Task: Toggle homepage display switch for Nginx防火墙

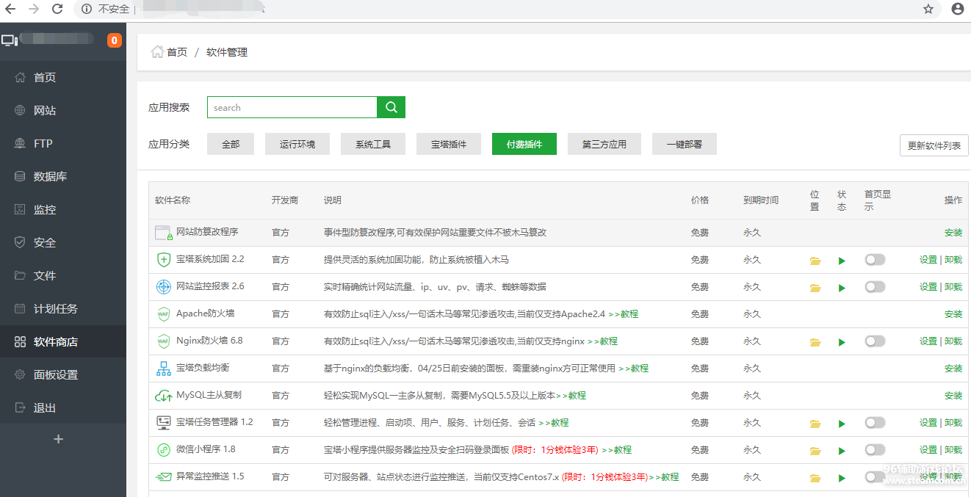Action: [x=874, y=341]
